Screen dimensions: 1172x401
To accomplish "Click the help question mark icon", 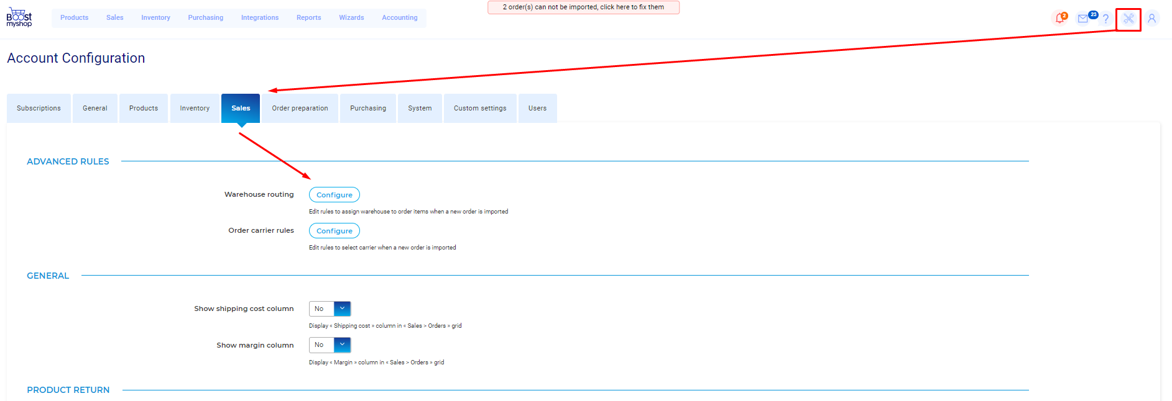I will pyautogui.click(x=1105, y=19).
